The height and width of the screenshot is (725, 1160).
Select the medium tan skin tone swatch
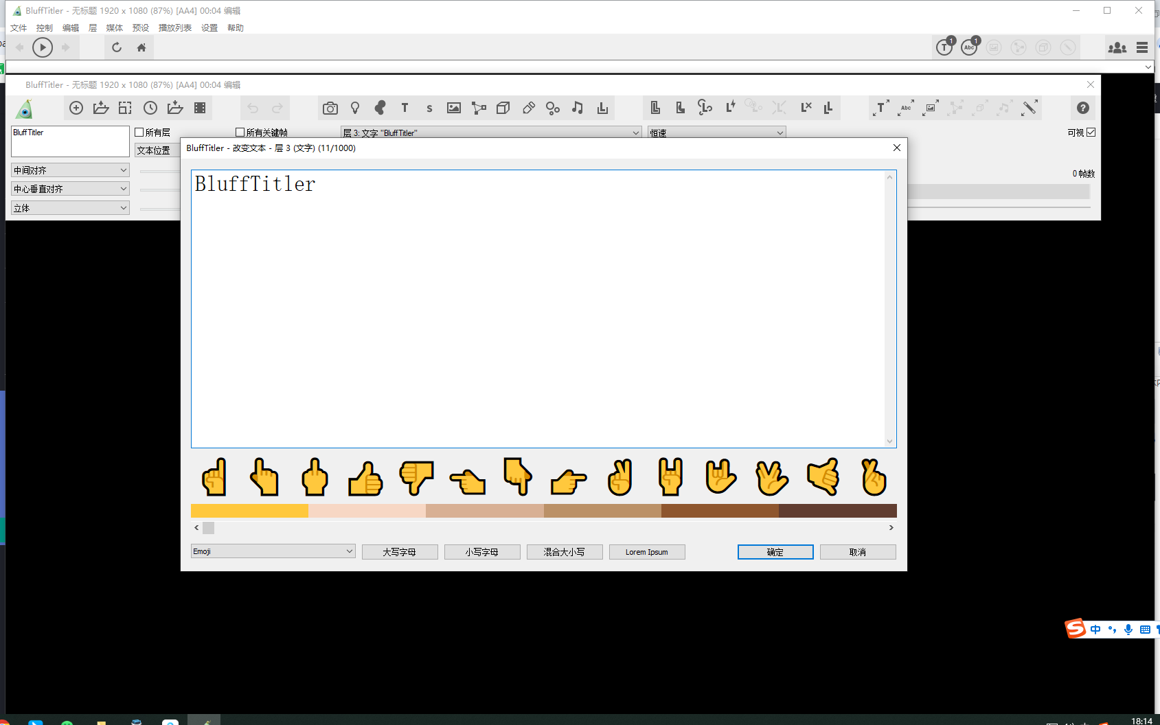(x=602, y=511)
